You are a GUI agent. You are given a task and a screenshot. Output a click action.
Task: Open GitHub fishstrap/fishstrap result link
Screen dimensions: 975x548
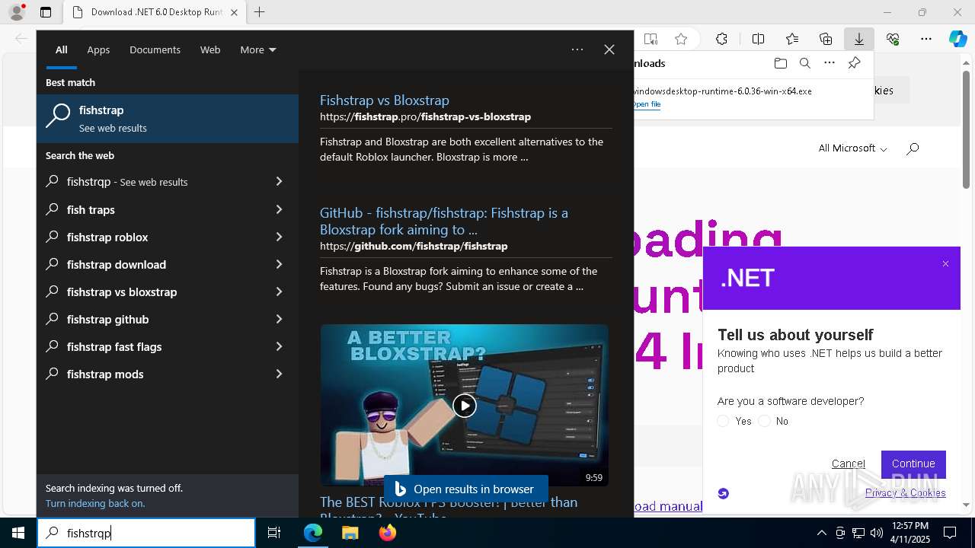444,221
